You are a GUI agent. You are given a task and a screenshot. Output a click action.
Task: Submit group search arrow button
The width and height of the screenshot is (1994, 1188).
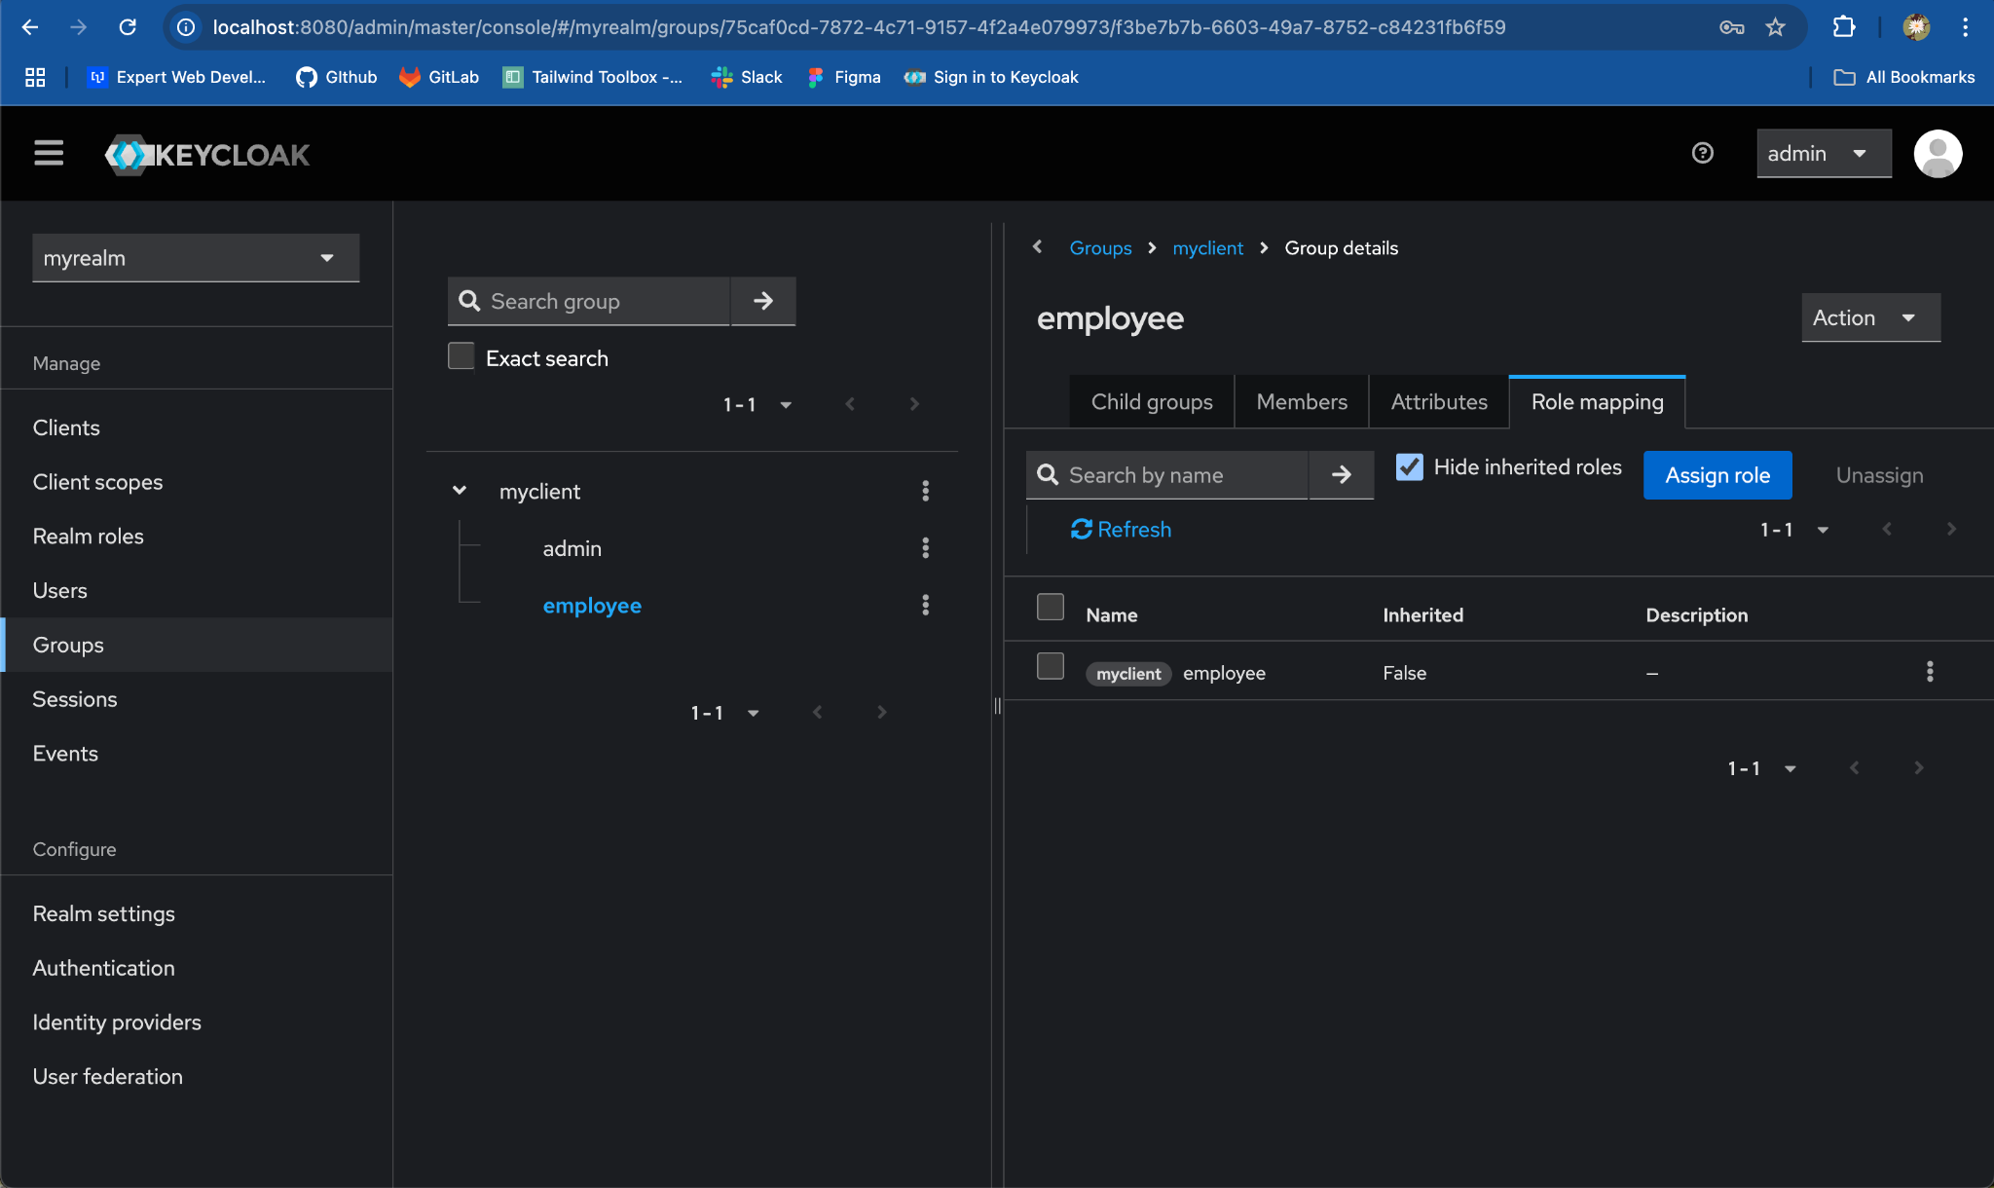[x=763, y=301]
